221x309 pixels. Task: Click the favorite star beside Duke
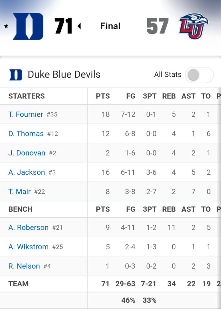tap(6, 26)
